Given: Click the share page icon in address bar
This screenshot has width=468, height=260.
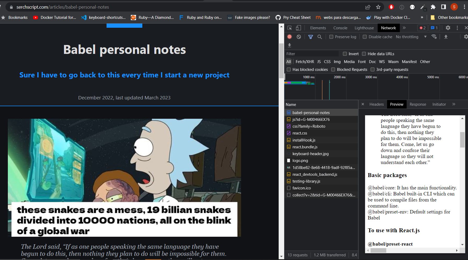Looking at the screenshot, I should click(x=368, y=7).
